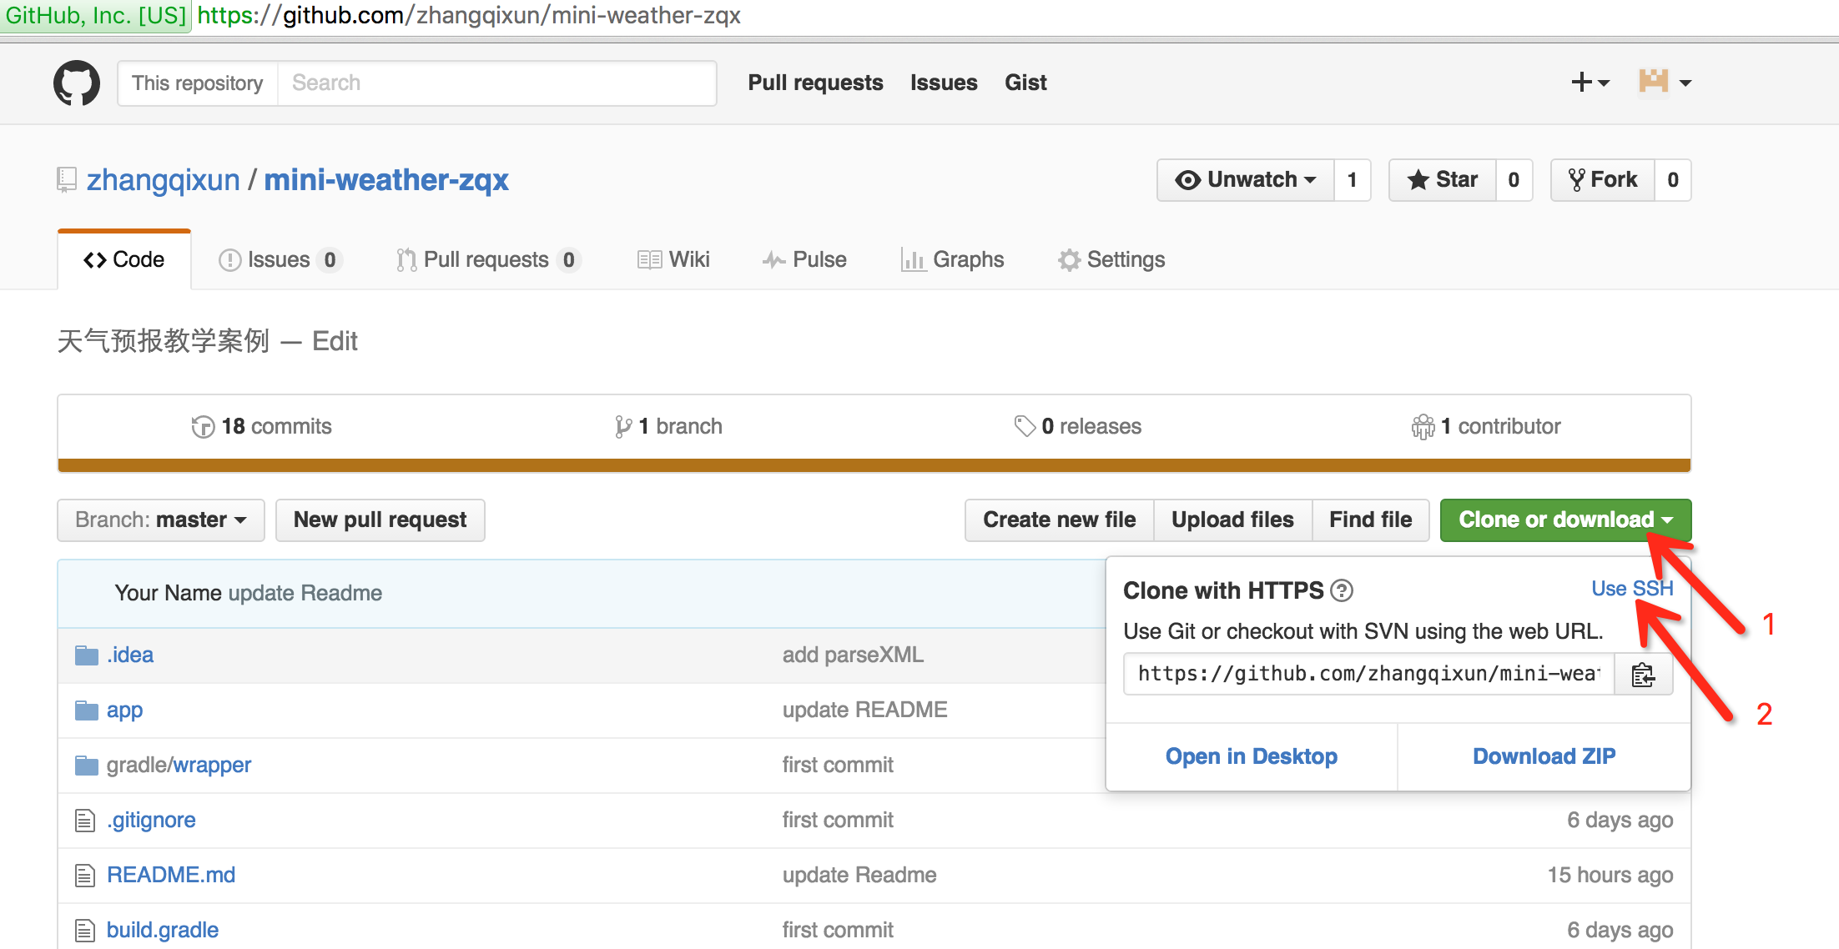Fork the repository
The width and height of the screenshot is (1839, 949).
1603,180
